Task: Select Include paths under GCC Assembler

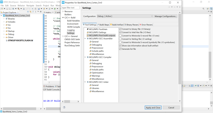Action: (x=98, y=51)
